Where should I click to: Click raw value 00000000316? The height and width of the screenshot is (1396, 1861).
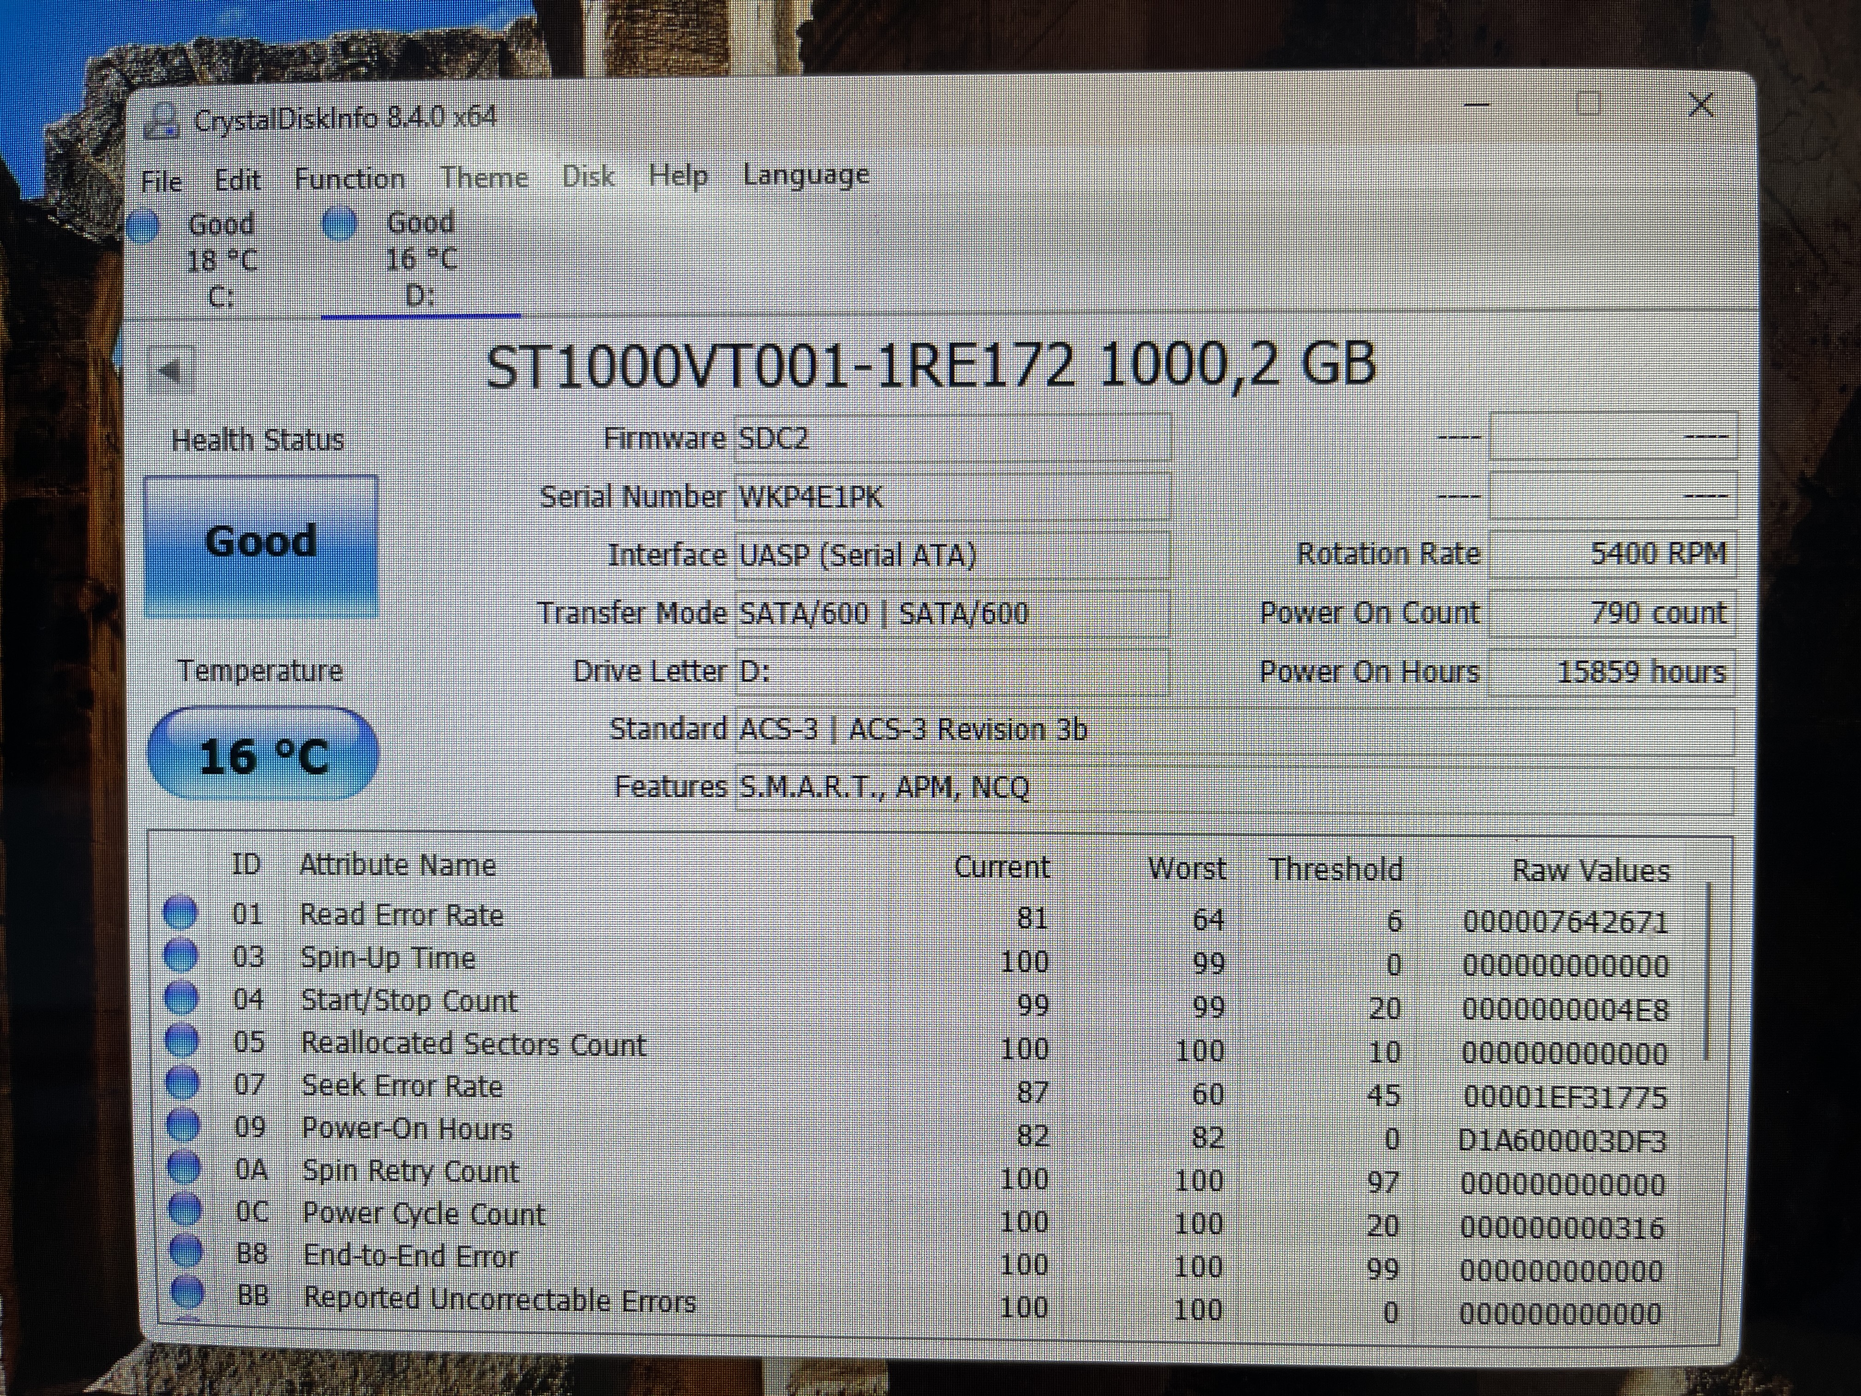[1561, 1227]
